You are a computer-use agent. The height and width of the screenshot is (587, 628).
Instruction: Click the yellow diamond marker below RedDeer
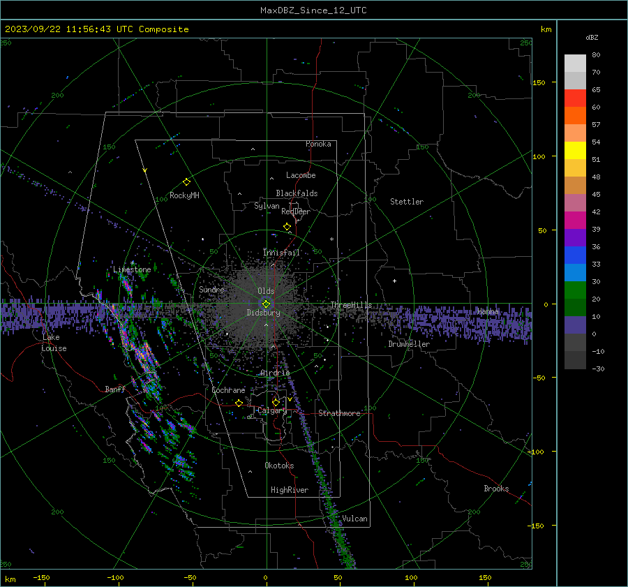pos(287,227)
